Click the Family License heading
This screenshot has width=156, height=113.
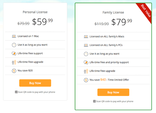click(113, 12)
